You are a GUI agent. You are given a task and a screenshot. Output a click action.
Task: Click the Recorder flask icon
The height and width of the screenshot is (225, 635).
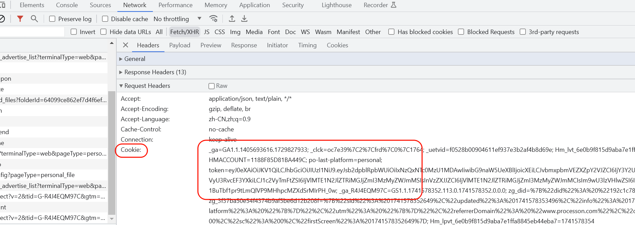(393, 5)
